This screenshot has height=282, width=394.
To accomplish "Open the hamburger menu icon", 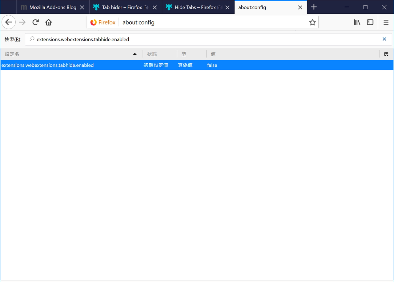I will point(385,22).
